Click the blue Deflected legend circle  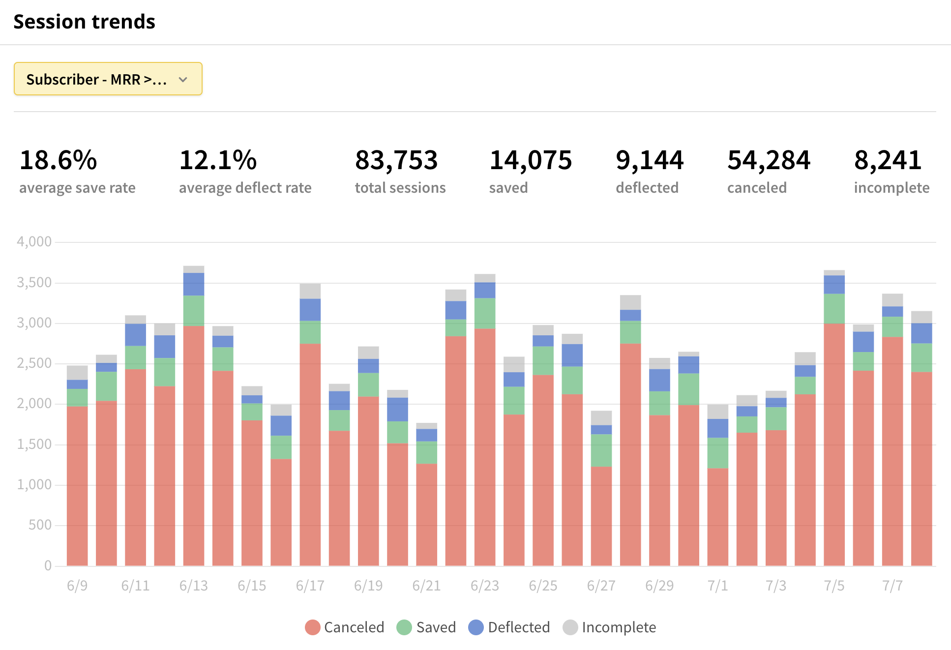tap(476, 627)
